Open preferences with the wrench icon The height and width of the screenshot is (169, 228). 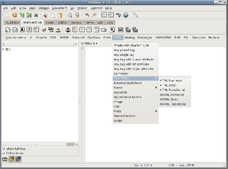[x=135, y=15]
